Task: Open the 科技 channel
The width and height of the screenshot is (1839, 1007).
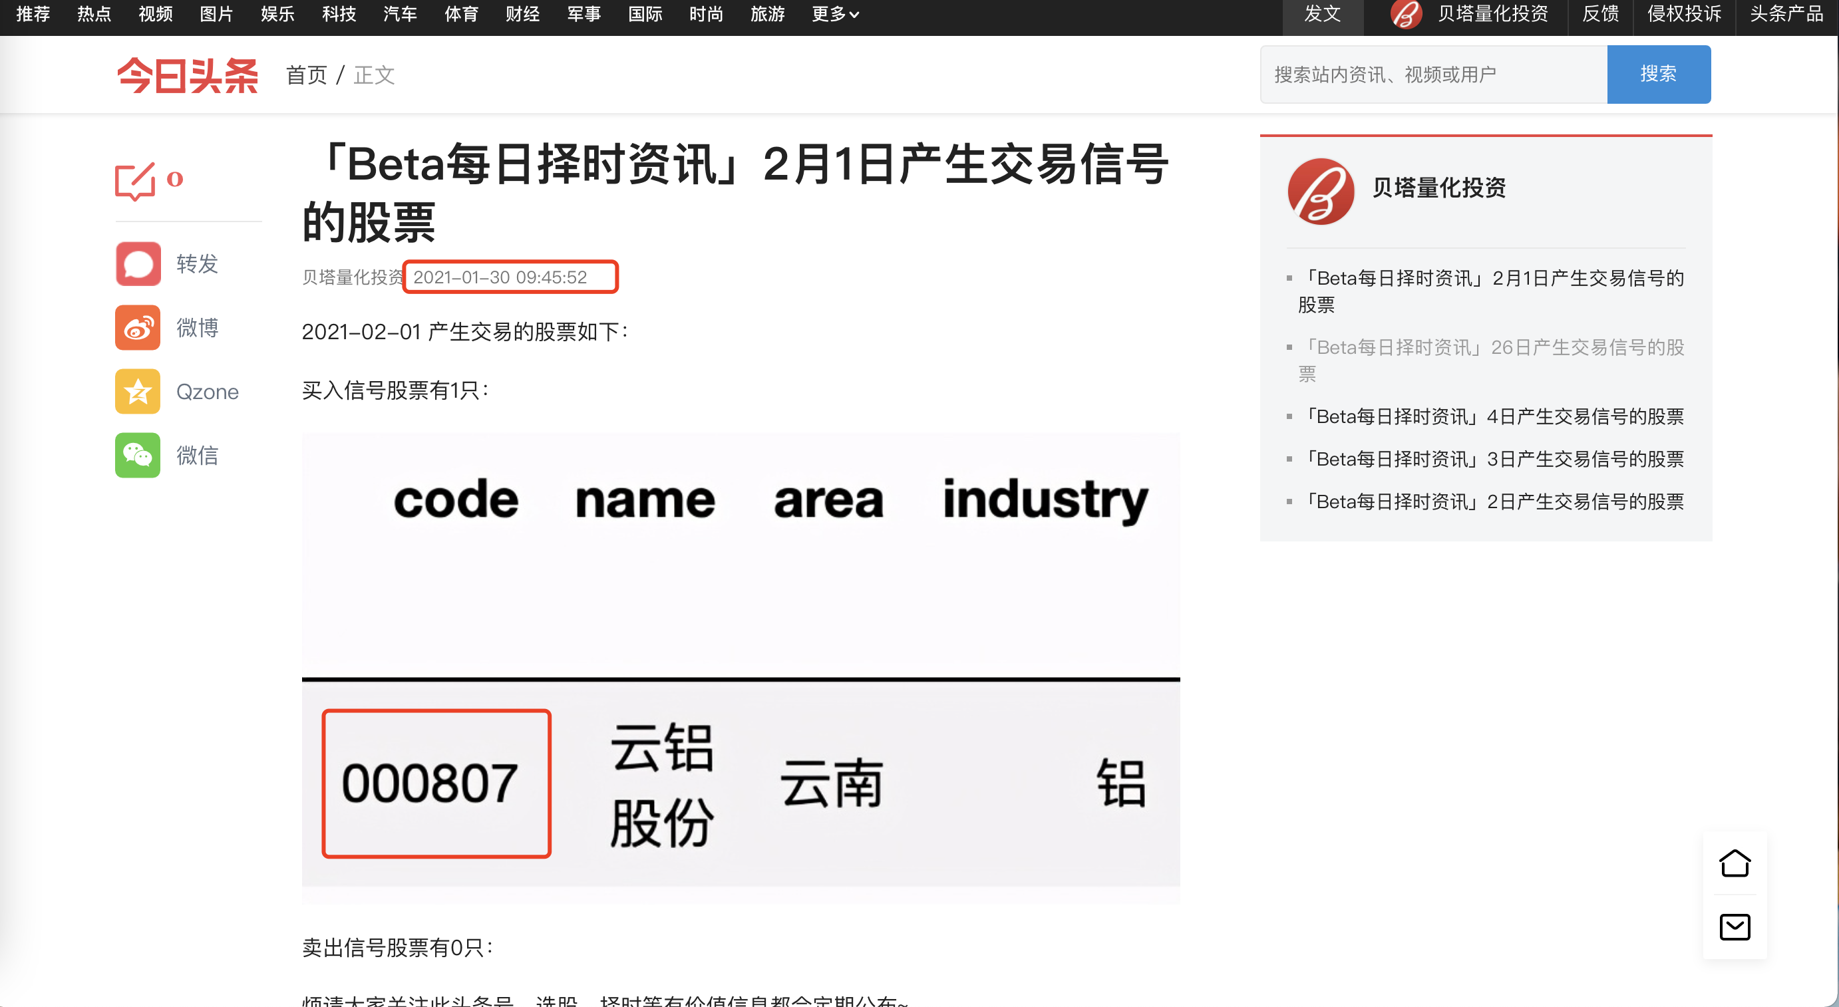Action: (x=339, y=13)
